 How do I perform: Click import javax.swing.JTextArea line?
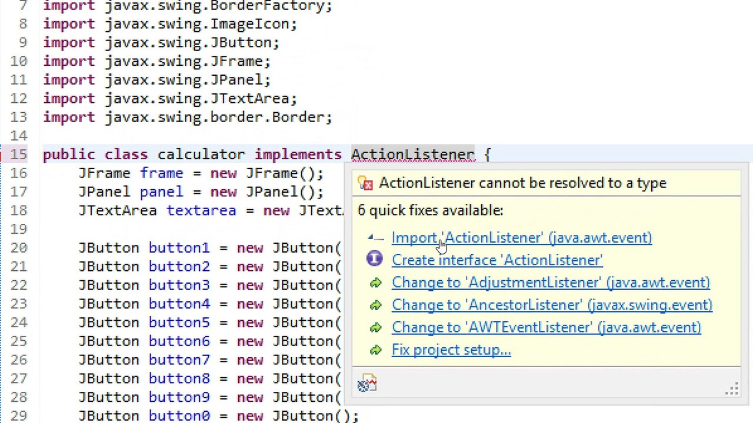click(x=170, y=98)
